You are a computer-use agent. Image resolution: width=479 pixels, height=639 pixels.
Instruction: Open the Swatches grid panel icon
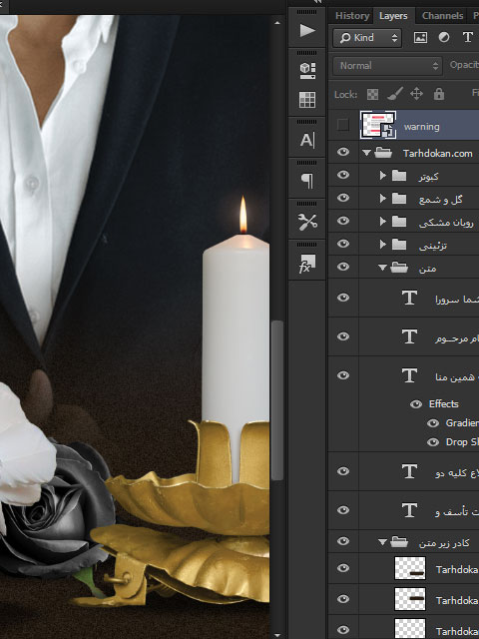(x=307, y=100)
